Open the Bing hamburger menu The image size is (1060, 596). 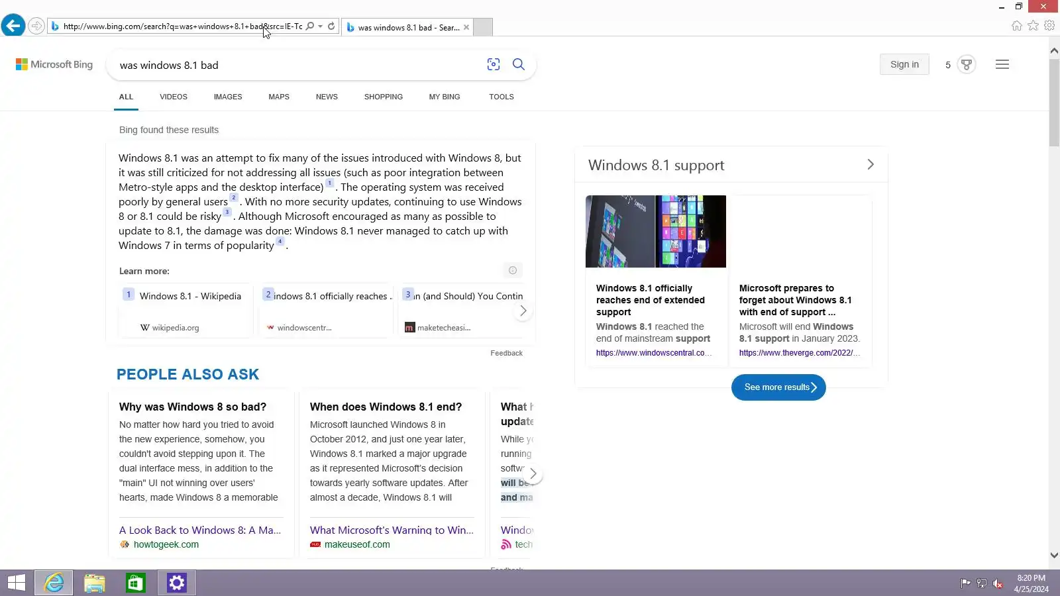pos(1002,64)
